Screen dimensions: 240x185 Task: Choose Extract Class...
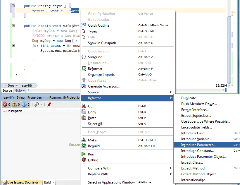point(207,162)
